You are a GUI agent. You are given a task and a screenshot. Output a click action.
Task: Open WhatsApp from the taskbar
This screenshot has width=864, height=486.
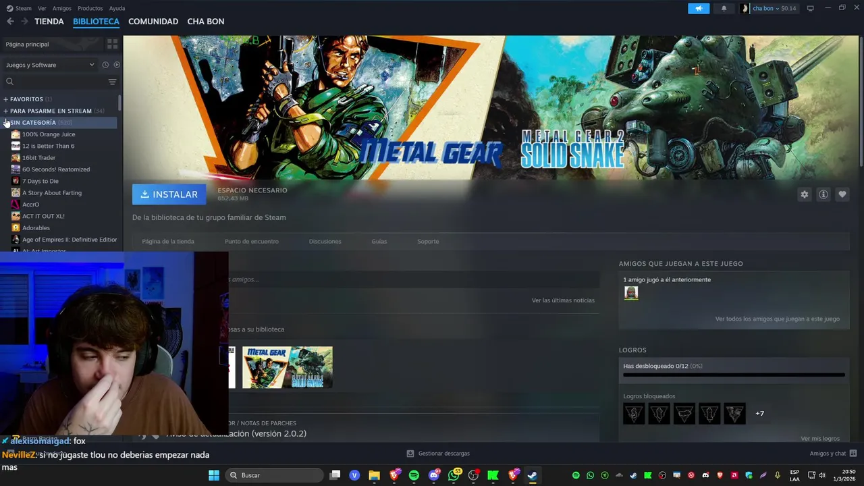[454, 475]
